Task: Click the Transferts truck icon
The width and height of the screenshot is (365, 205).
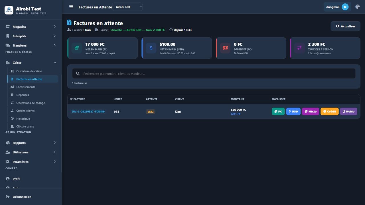Action: pos(8,45)
